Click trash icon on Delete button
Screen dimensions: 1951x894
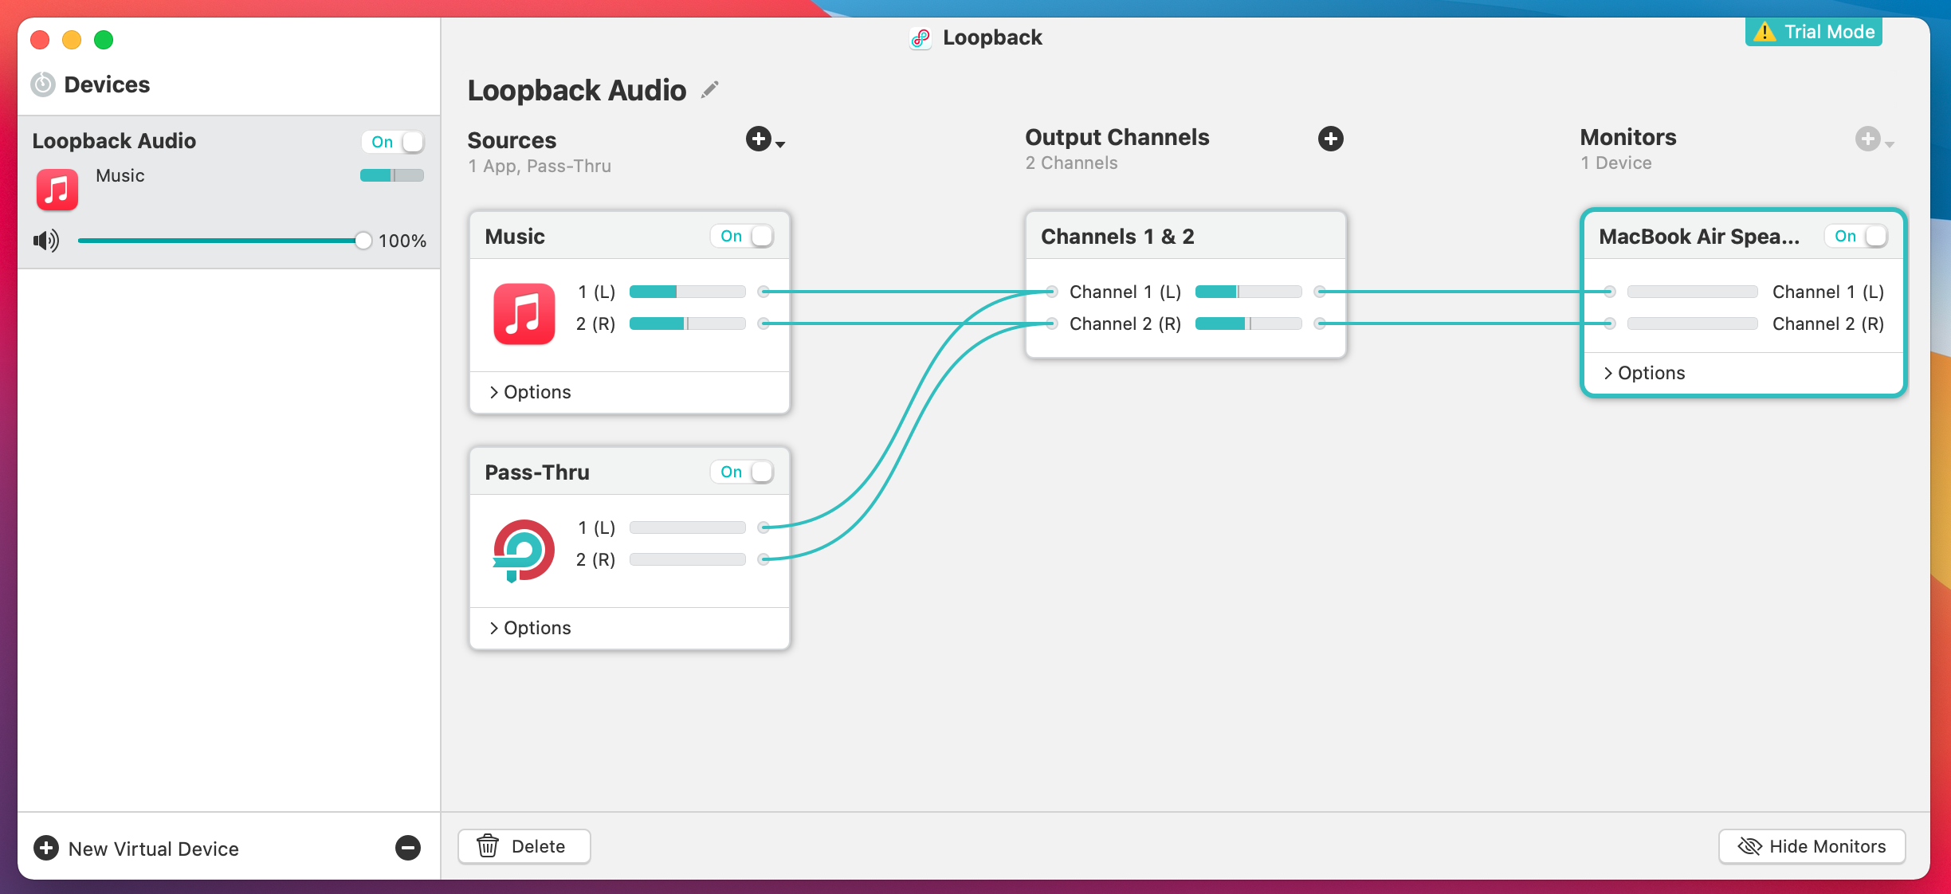488,845
